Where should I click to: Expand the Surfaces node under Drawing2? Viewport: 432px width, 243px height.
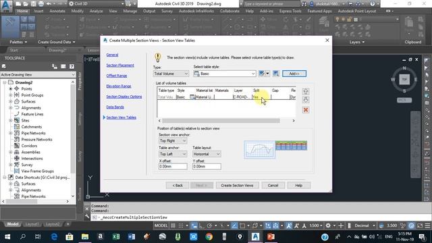11,101
